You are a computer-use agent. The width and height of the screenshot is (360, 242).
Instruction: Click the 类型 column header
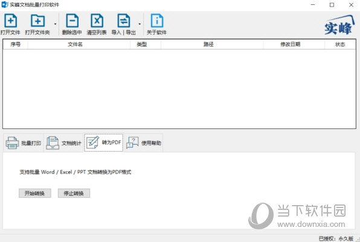(x=146, y=44)
